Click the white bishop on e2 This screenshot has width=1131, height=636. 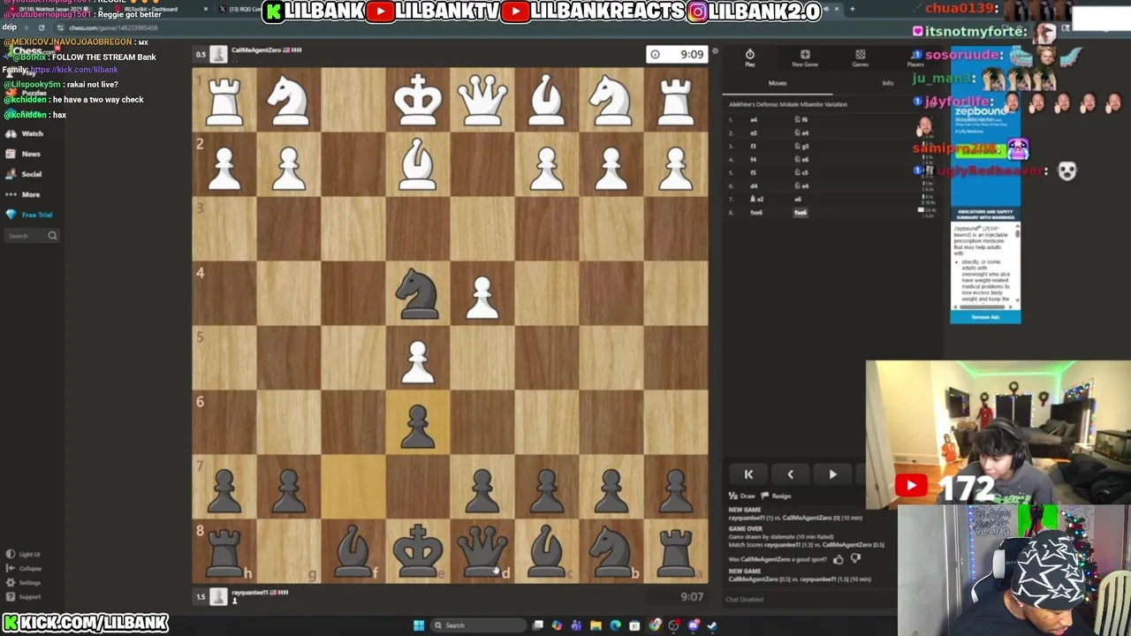(418, 164)
